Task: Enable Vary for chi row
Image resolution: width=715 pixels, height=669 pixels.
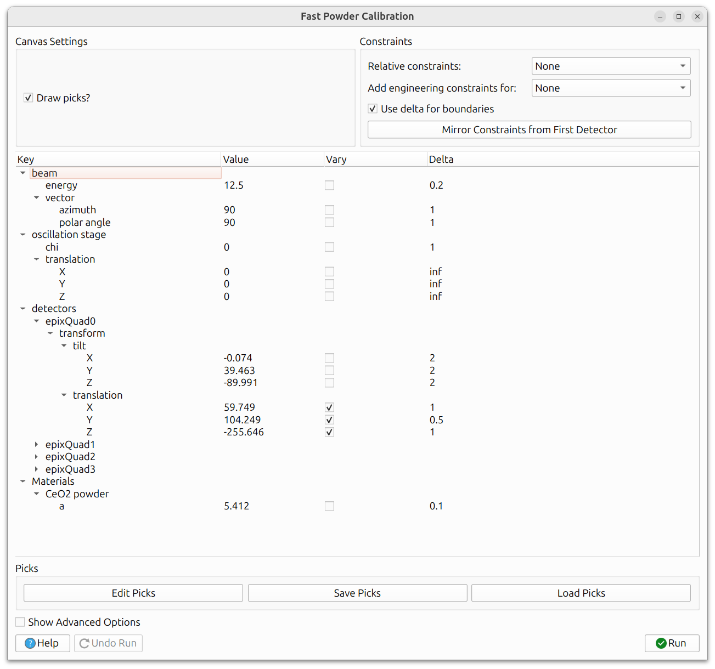Action: [x=329, y=247]
